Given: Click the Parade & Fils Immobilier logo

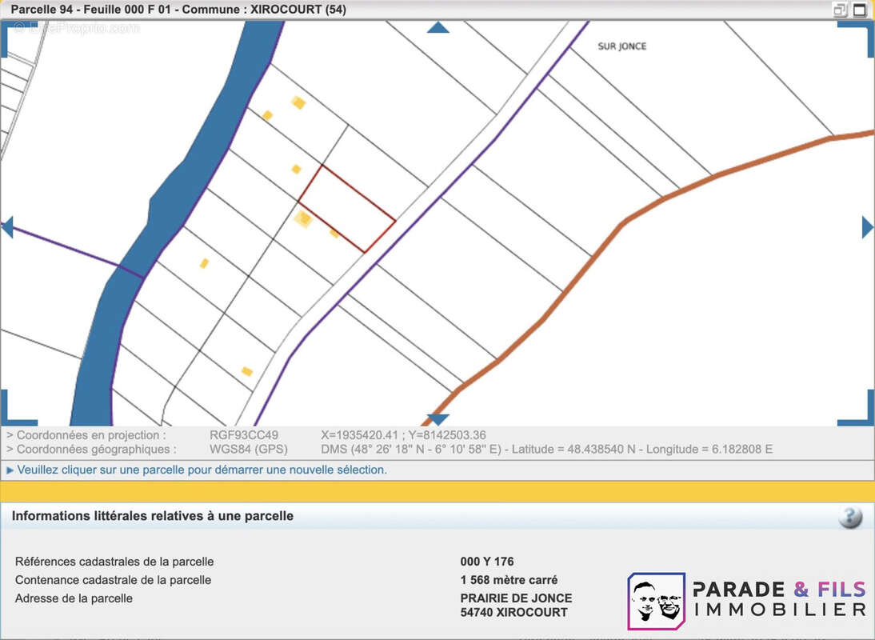Looking at the screenshot, I should (x=747, y=600).
